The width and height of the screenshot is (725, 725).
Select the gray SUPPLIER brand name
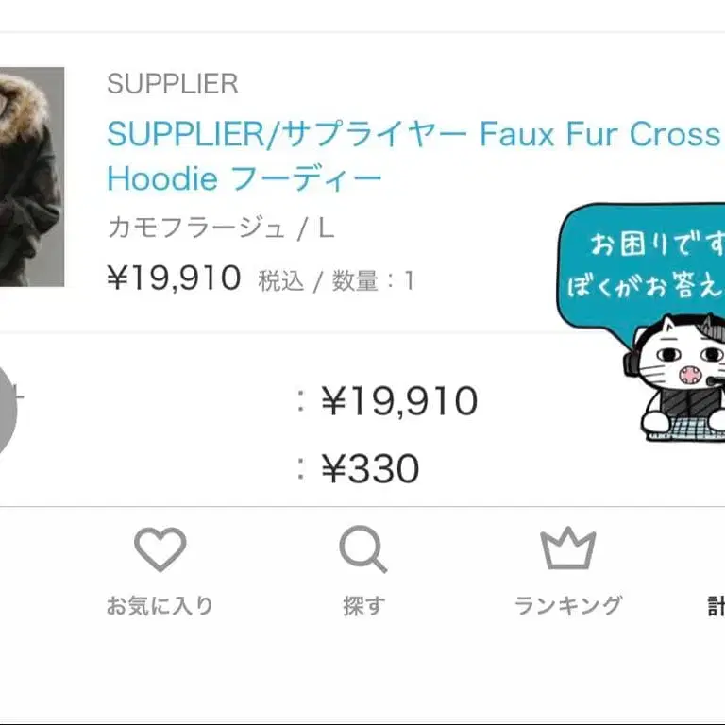point(173,84)
